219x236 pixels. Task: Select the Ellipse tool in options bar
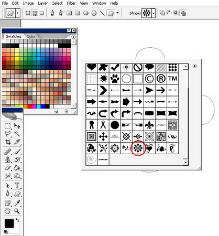point(85,13)
